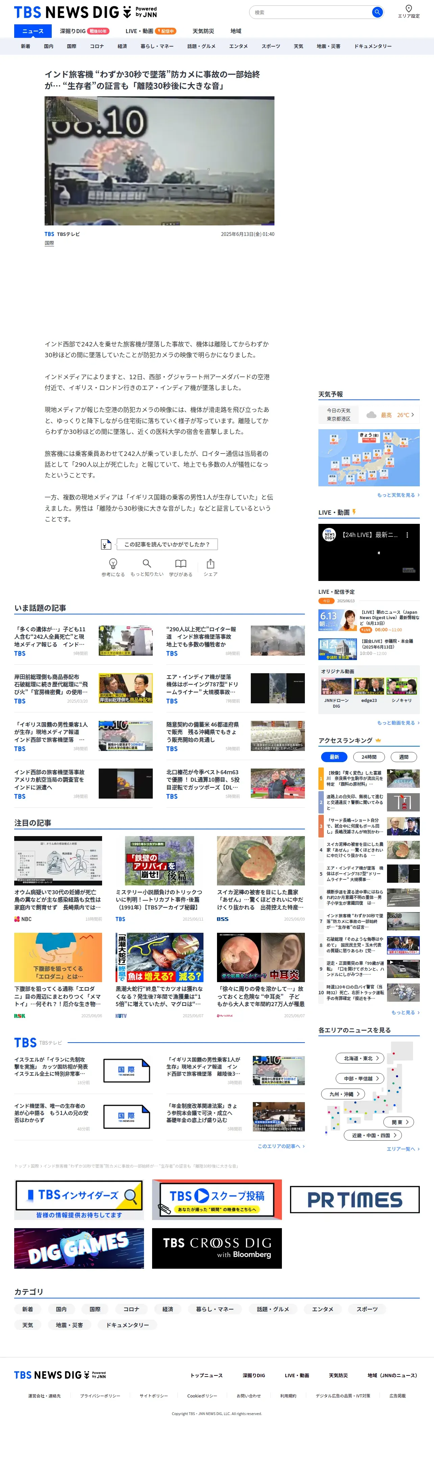Click the weather cloud icon for Tokyo
Screen dimensions: 434x1461
371,415
